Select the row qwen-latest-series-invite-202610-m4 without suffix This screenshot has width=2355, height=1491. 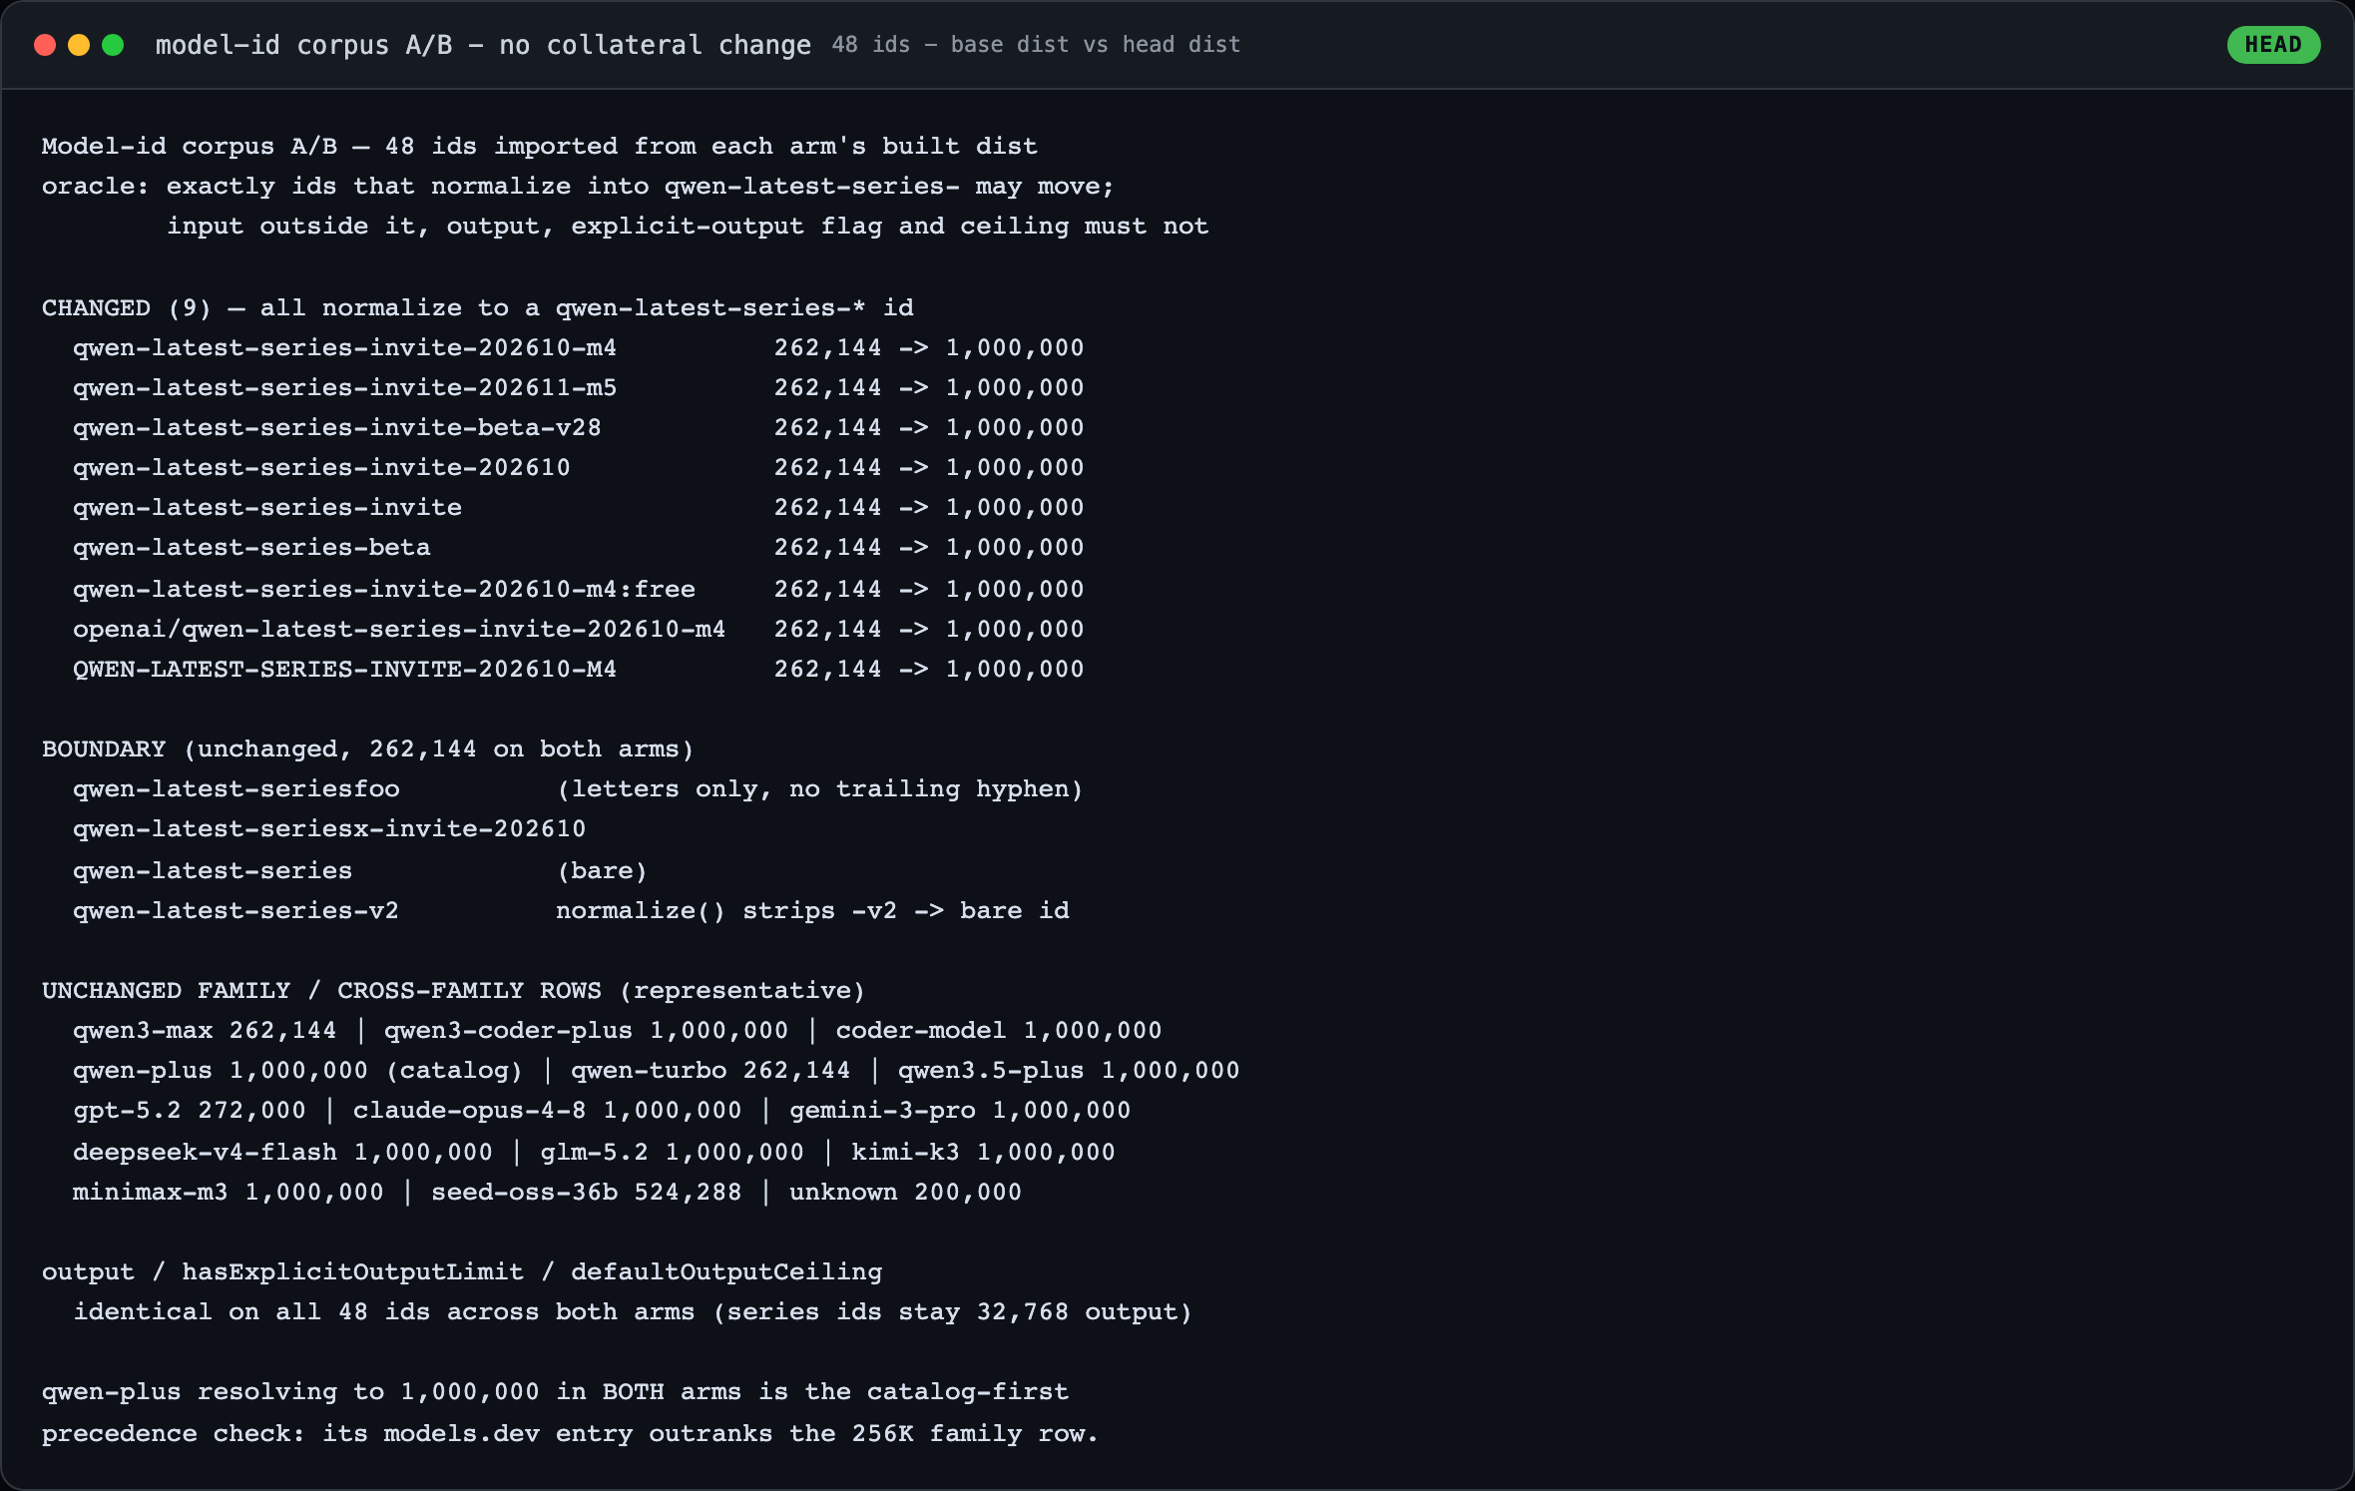pos(578,347)
